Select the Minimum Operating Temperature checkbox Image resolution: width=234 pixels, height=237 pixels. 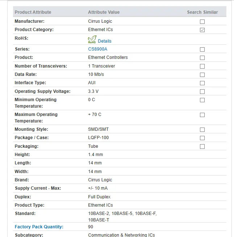click(x=202, y=100)
